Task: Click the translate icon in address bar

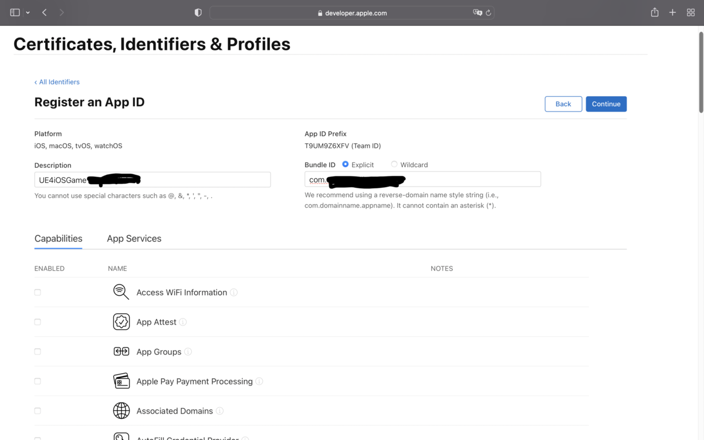Action: point(478,12)
